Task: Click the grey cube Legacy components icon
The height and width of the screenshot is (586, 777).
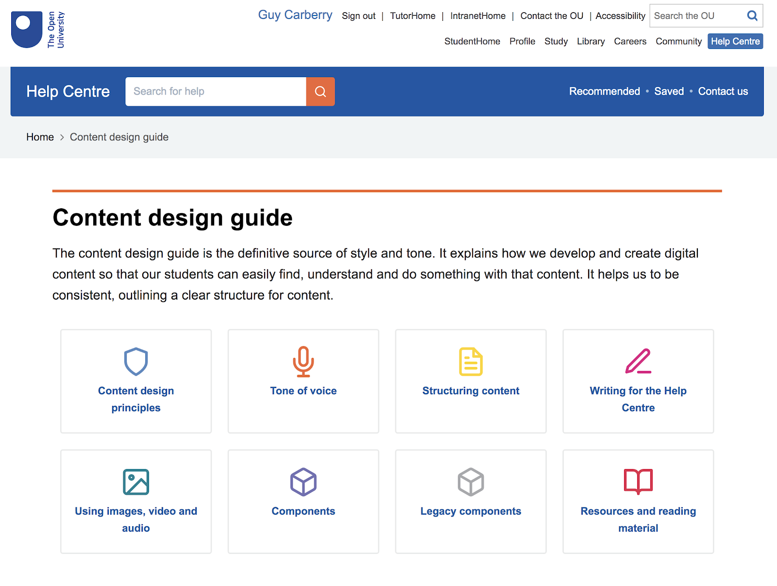Action: pos(471,482)
